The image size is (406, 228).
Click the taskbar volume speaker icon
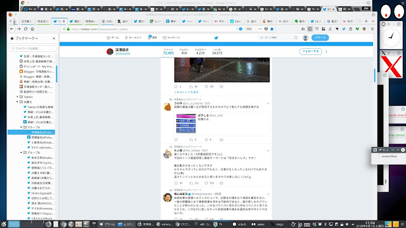coord(347,224)
